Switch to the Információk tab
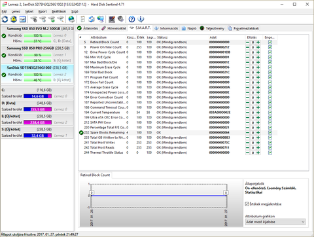The height and width of the screenshot is (237, 314). pos(166,28)
